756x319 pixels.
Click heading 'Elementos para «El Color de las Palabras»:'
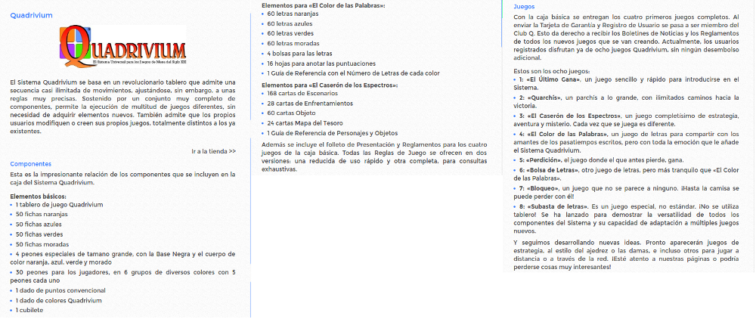click(x=323, y=5)
